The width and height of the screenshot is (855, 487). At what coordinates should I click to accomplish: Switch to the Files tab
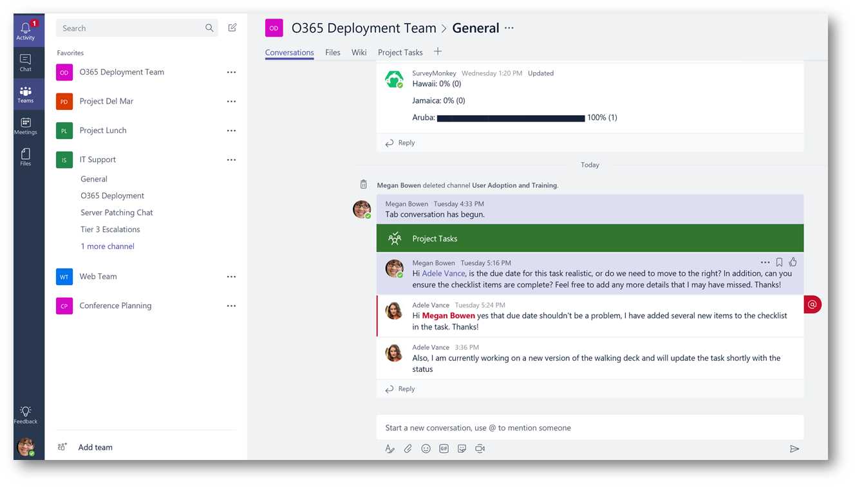(333, 53)
